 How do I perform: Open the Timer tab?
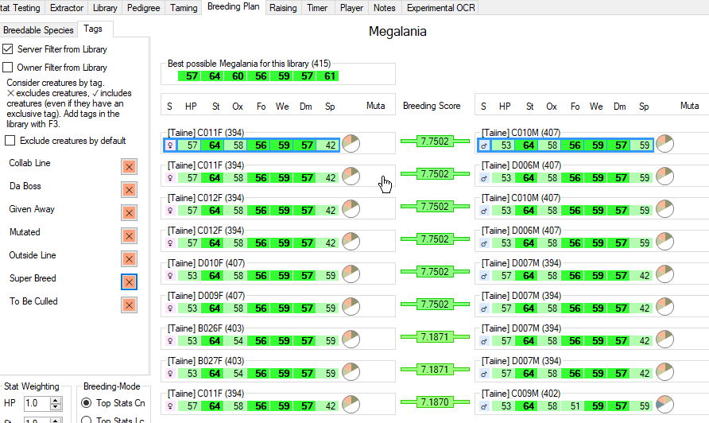click(317, 8)
